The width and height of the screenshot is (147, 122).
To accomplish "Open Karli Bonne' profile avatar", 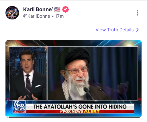I will (12, 13).
